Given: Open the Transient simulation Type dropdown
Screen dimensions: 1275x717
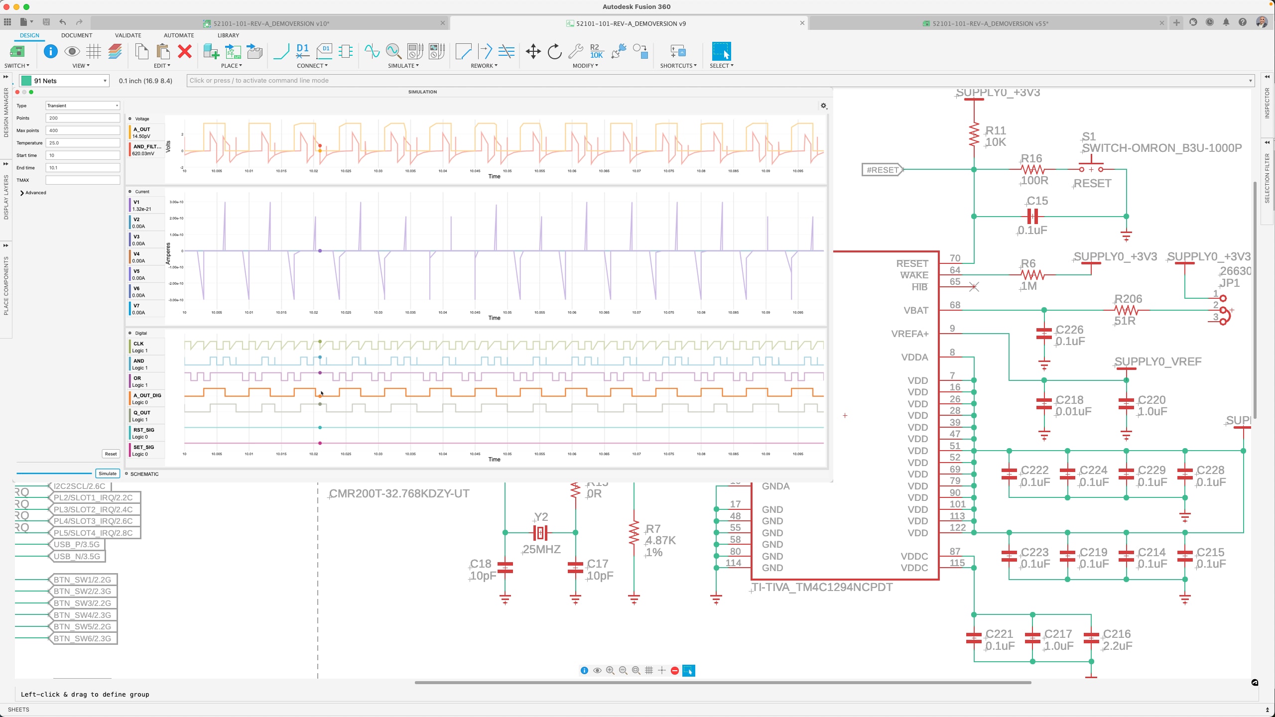Looking at the screenshot, I should click(83, 105).
